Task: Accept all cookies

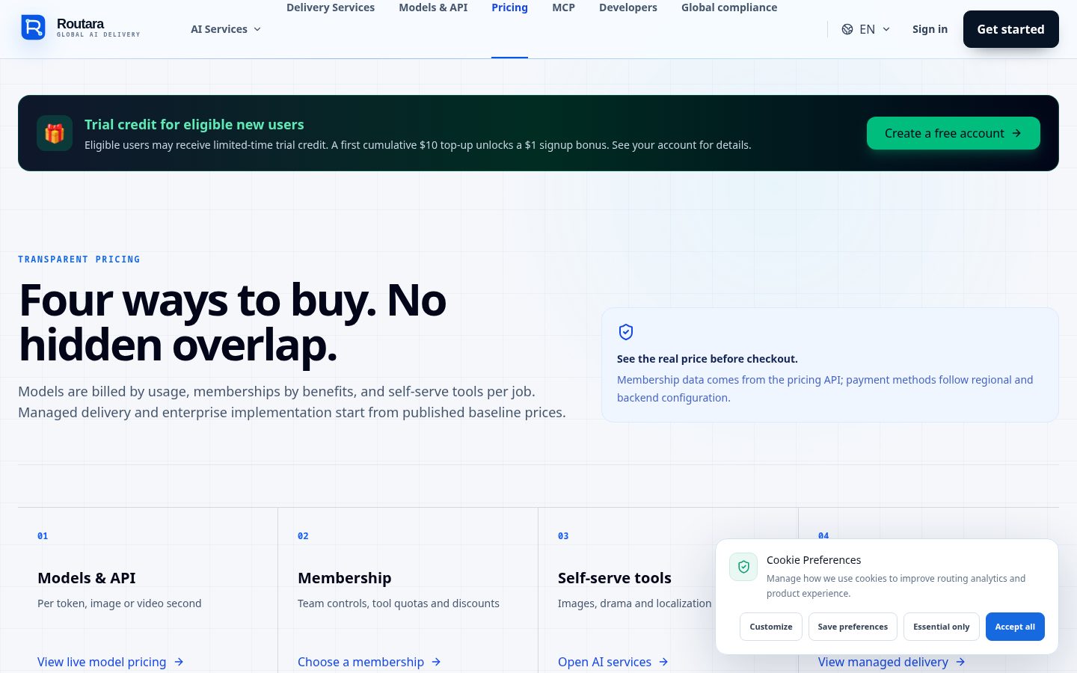Action: pos(1015,627)
